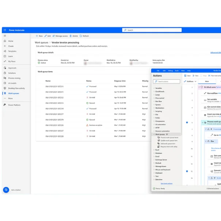This screenshot has width=221, height=221.
Task: Expand the Flow control action group
Action: coord(154,98)
